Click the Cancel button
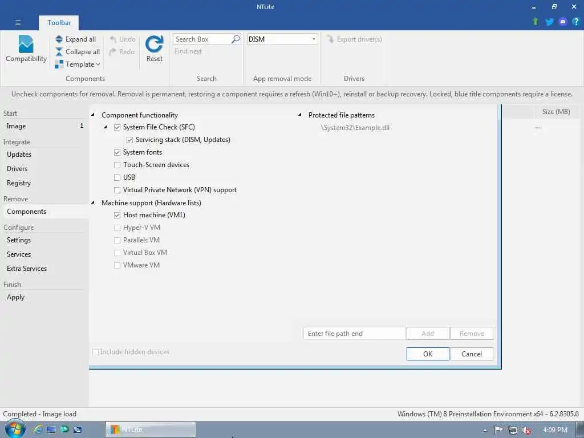The height and width of the screenshot is (438, 584). tap(472, 354)
